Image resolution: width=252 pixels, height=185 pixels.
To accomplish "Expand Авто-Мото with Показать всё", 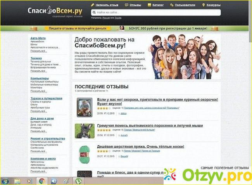I will 39,51.
